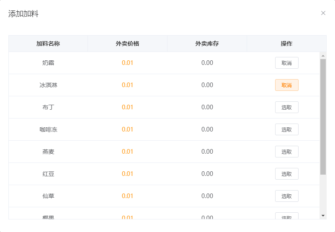The image size is (335, 232).
Task: Pick 红豆 via the 选取 button
Action: click(x=286, y=174)
